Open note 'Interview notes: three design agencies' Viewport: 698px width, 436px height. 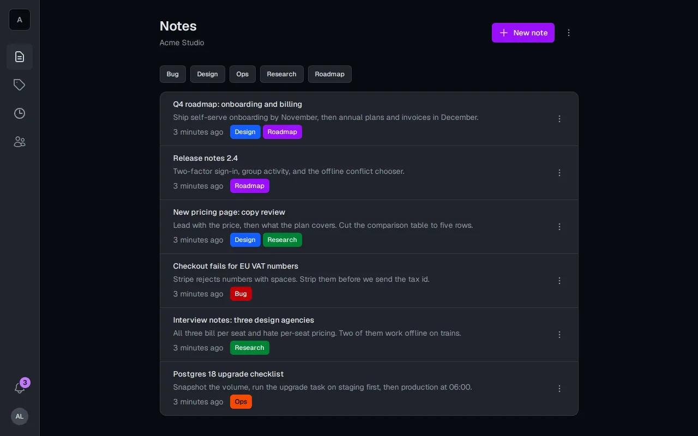tap(244, 320)
